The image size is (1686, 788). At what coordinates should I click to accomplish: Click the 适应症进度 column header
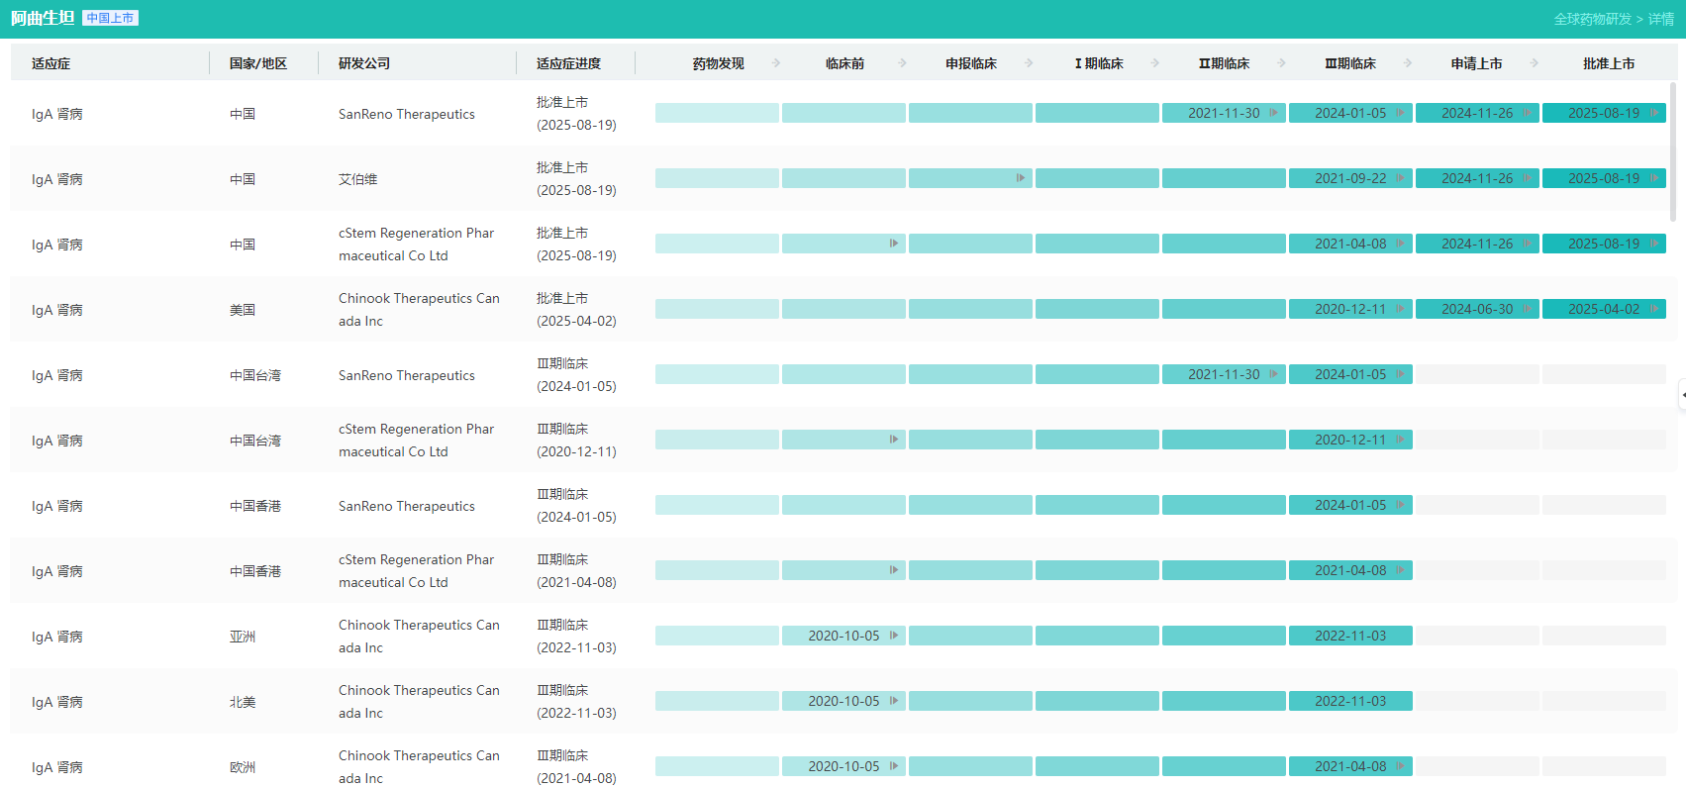(x=568, y=63)
